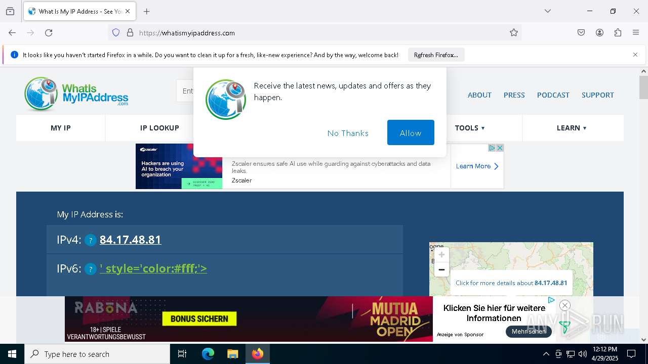Click page vertical scrollbar thumb
The image size is (648, 364).
tap(643, 87)
